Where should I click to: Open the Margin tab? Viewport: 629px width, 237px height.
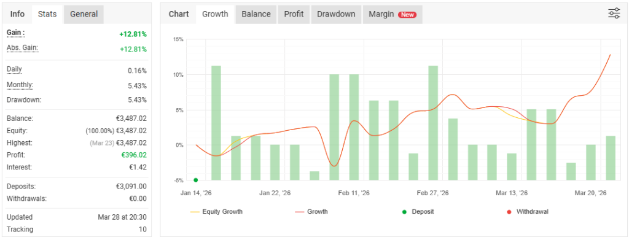[393, 14]
